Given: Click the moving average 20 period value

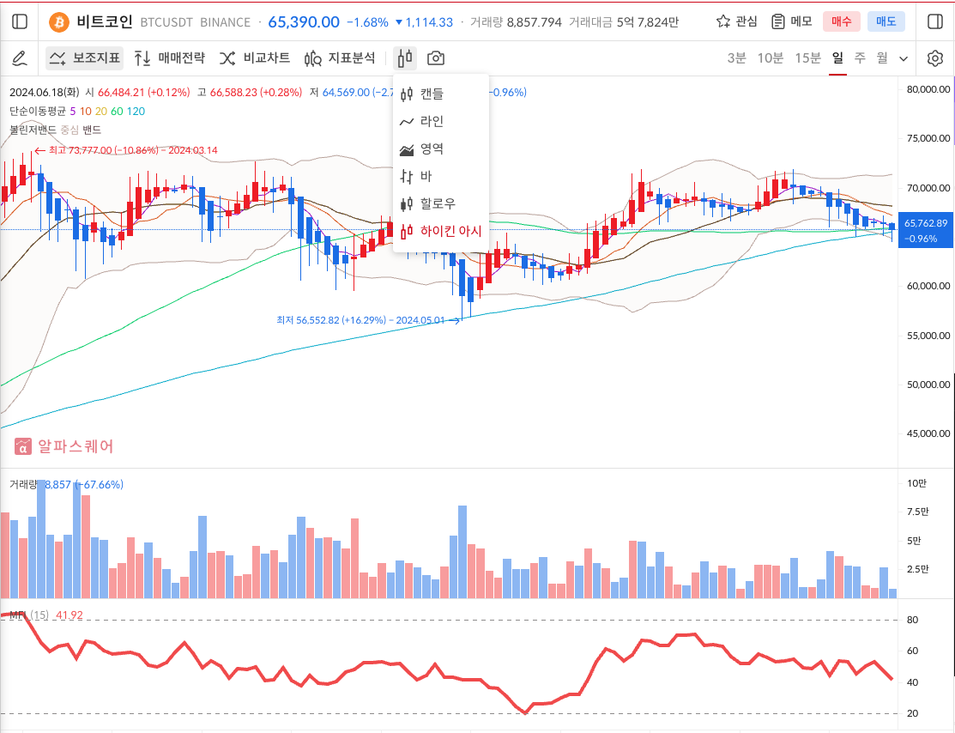Looking at the screenshot, I should click(x=100, y=111).
